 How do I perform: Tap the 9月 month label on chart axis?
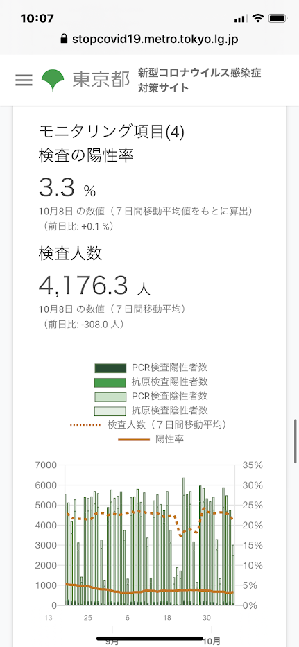[112, 642]
